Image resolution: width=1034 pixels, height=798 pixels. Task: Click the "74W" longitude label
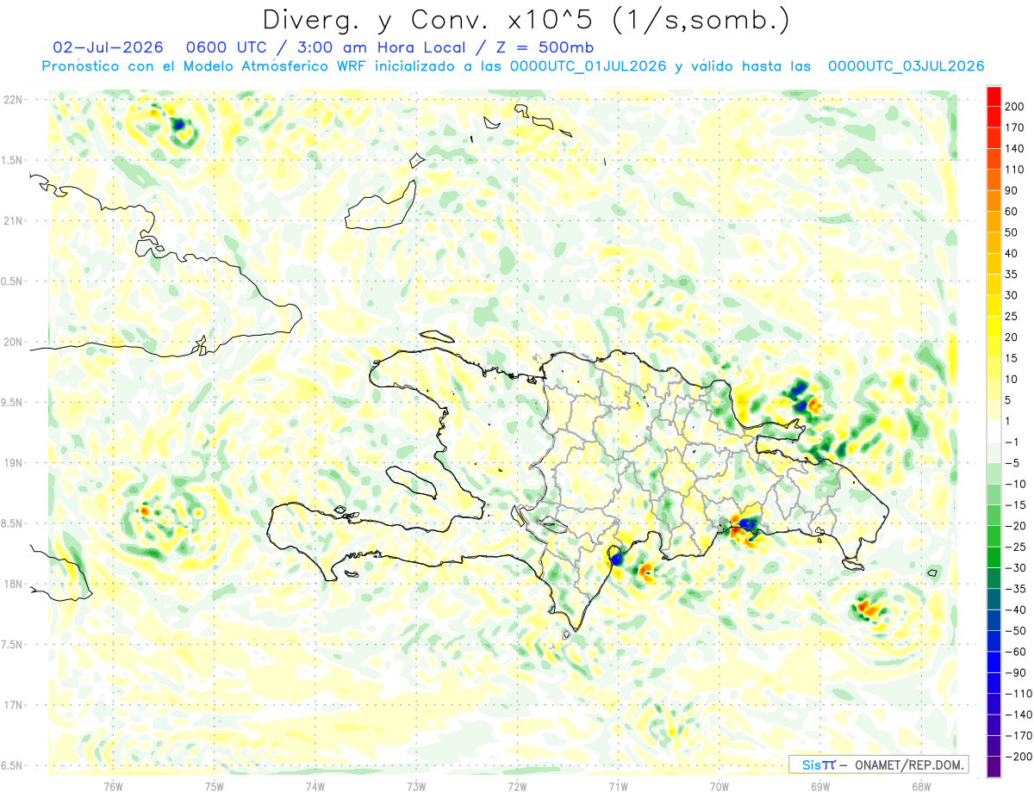coord(315,787)
